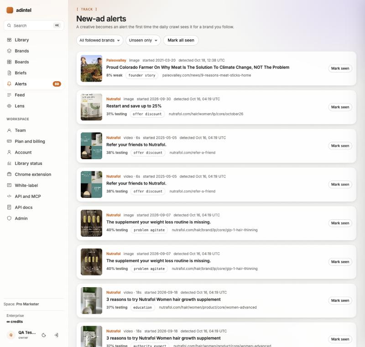Open the Admin page
The image size is (365, 347).
34,218
